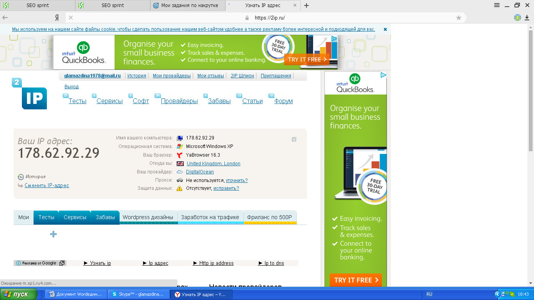Image resolution: width=534 pixels, height=300 pixels.
Task: Click the Windows logo icon beside Microsoft Windows XP
Action: pyautogui.click(x=180, y=146)
